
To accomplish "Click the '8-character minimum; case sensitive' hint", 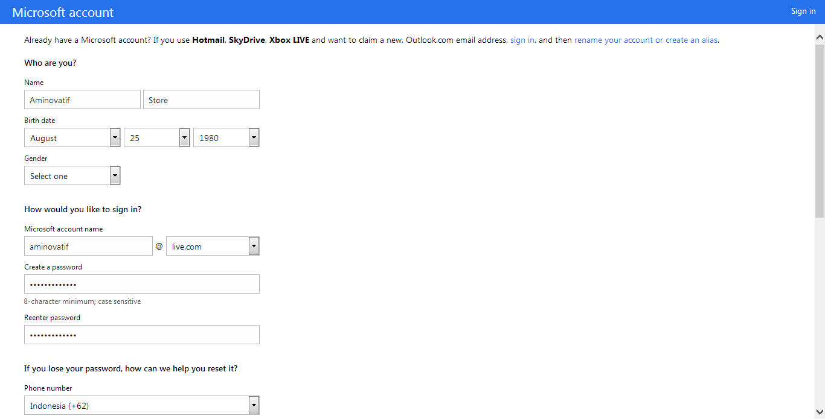I will 82,301.
